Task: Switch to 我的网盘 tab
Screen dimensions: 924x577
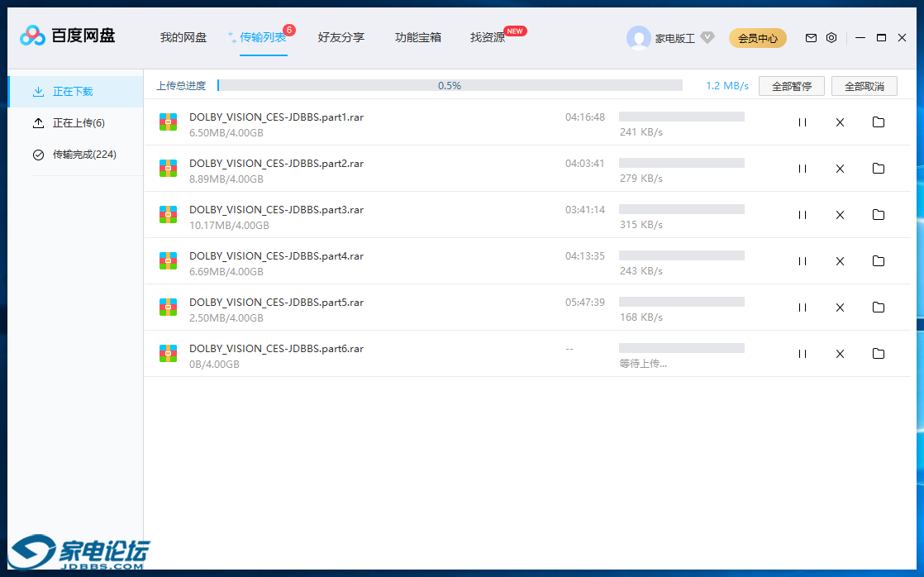Action: pos(183,37)
